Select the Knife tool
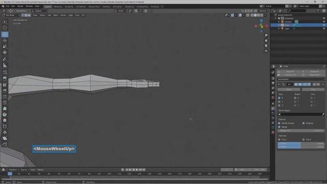Screen dimensions: 327x184 tap(5, 103)
